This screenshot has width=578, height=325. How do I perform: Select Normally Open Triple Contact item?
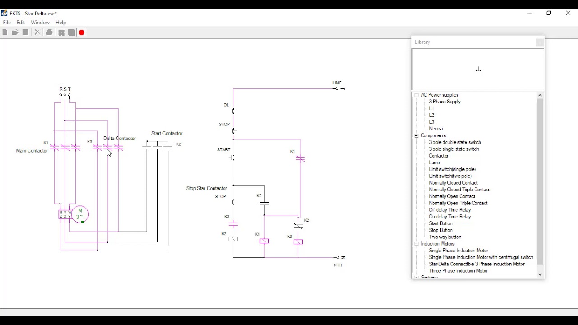tap(458, 204)
